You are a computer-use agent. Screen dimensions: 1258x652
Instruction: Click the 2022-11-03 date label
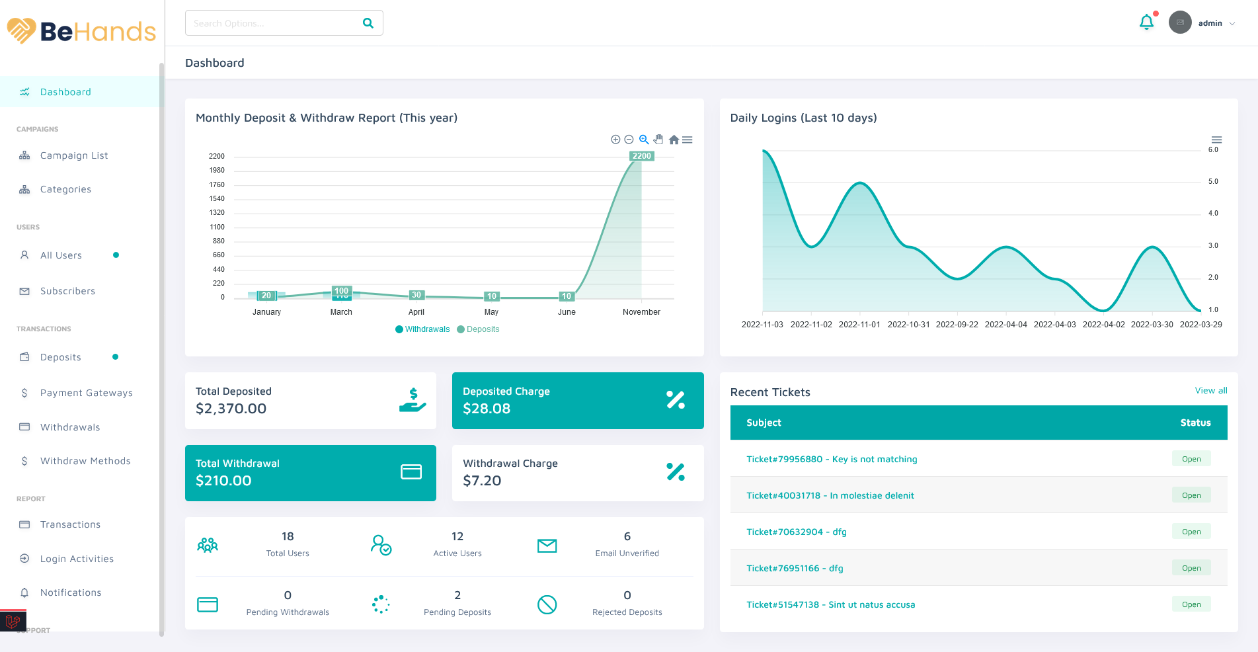[762, 325]
